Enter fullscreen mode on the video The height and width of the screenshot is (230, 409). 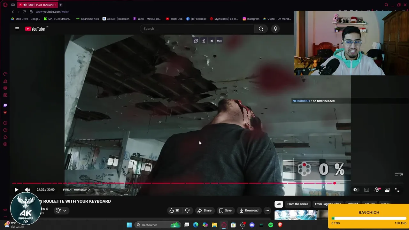[397, 190]
